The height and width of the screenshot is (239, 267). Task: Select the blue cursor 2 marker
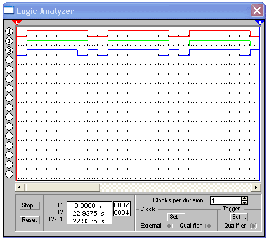(259, 22)
